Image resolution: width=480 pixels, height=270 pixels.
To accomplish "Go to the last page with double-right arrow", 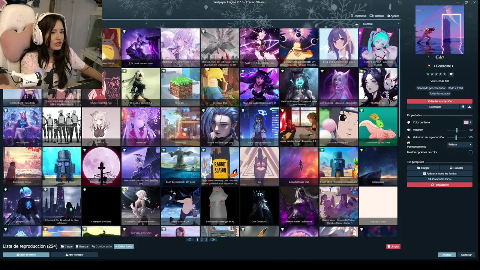I will [213, 239].
